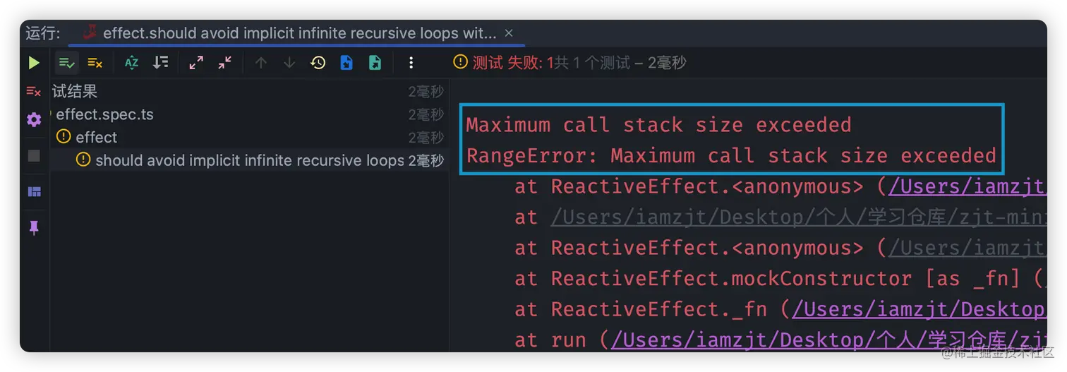Change layout icon in sidebar
The height and width of the screenshot is (372, 1067).
click(34, 192)
